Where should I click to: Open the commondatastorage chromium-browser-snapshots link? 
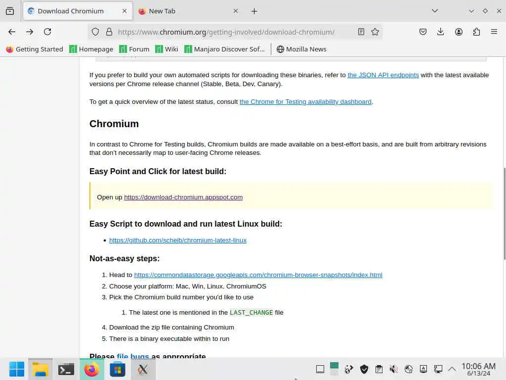258,275
